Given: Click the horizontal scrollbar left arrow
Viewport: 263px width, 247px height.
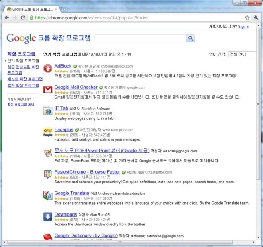Looking at the screenshot, I should 4,242.
